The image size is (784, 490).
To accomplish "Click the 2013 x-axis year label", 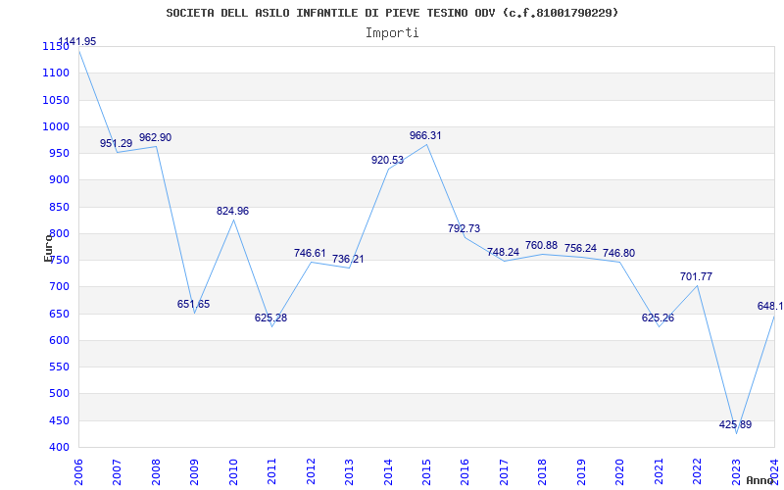I will point(349,471).
